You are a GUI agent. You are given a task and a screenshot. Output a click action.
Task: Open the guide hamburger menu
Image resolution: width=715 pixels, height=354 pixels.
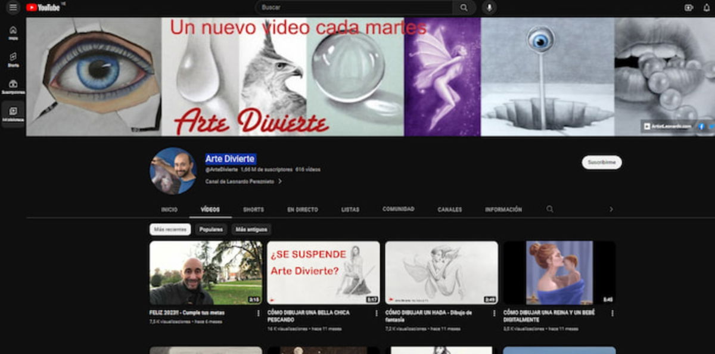(13, 7)
